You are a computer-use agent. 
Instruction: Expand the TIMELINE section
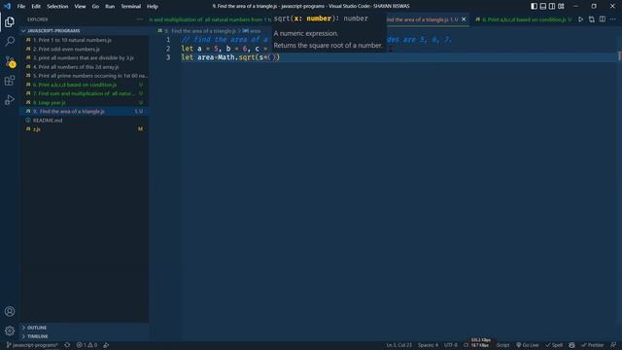[85, 336]
